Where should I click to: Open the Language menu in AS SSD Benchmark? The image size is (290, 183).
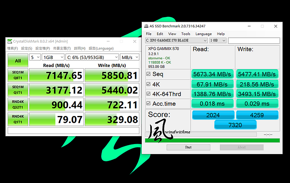[203, 34]
